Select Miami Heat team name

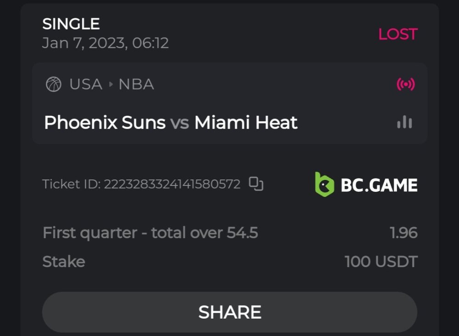pos(246,123)
